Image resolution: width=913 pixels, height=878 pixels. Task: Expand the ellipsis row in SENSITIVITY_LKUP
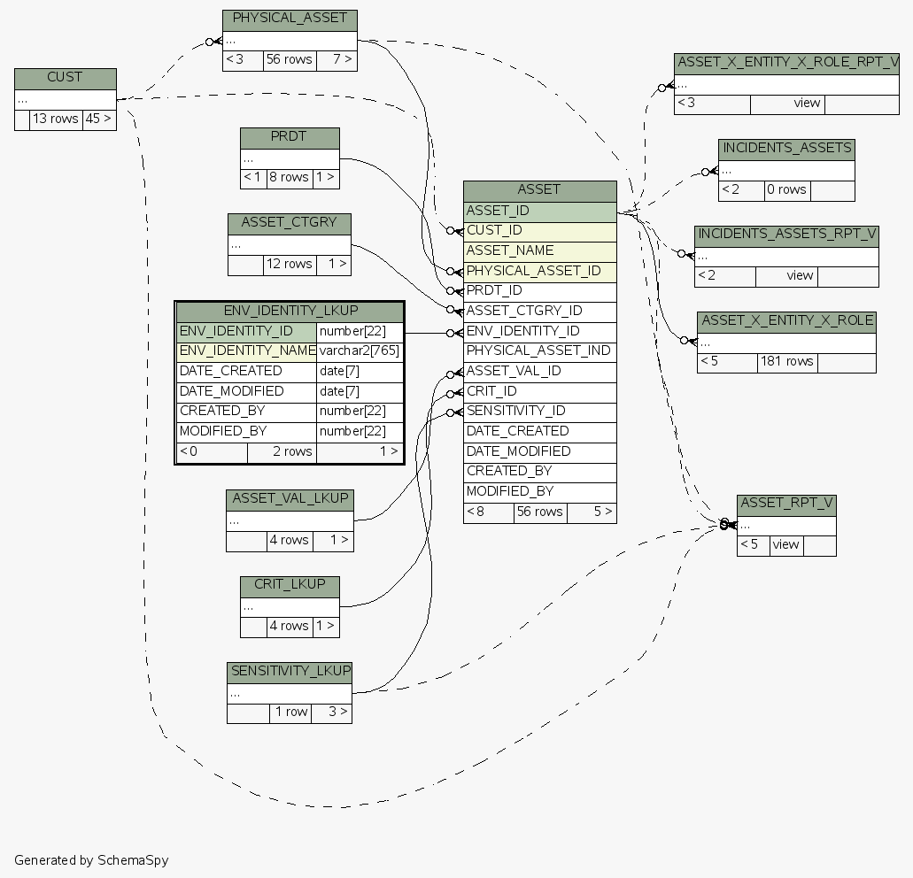[290, 693]
